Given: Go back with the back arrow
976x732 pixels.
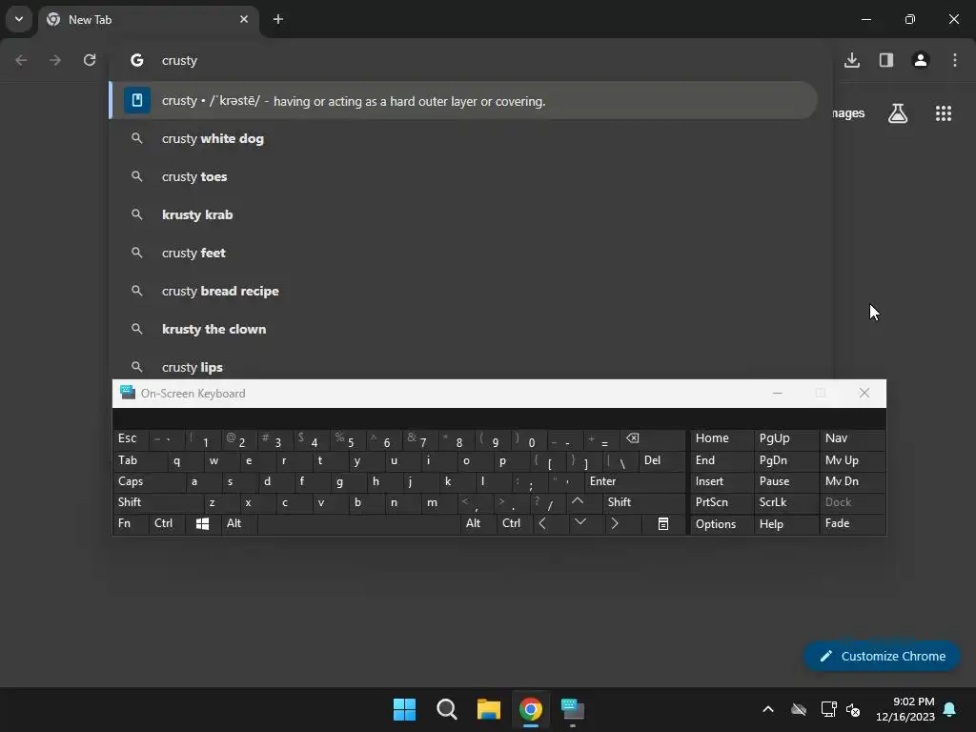Looking at the screenshot, I should [21, 60].
